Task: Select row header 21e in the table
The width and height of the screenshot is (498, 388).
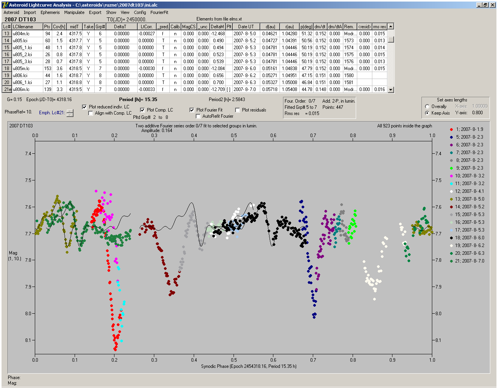Action: tap(7, 89)
